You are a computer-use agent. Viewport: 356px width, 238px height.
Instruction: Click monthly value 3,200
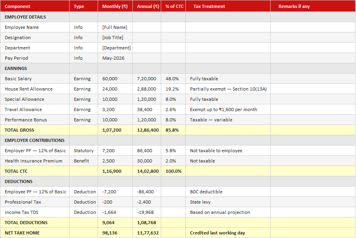(115, 110)
